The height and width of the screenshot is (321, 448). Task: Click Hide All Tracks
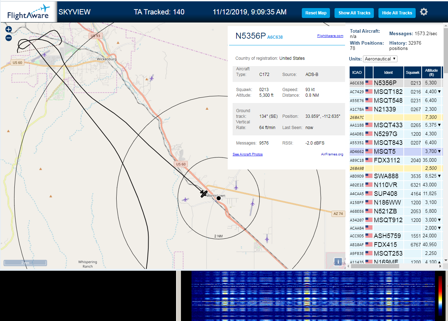point(397,13)
